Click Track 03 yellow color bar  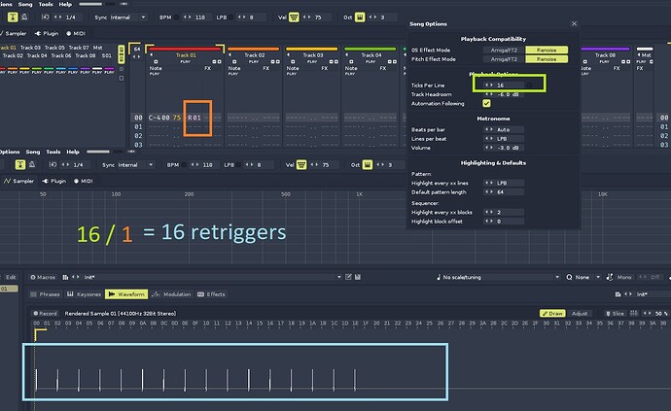[x=312, y=49]
